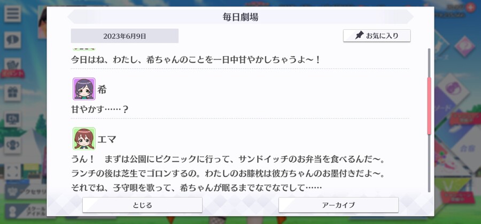Open the アクセサリー menu item behind dialog
Screen dimensions: 481x224
[26, 191]
